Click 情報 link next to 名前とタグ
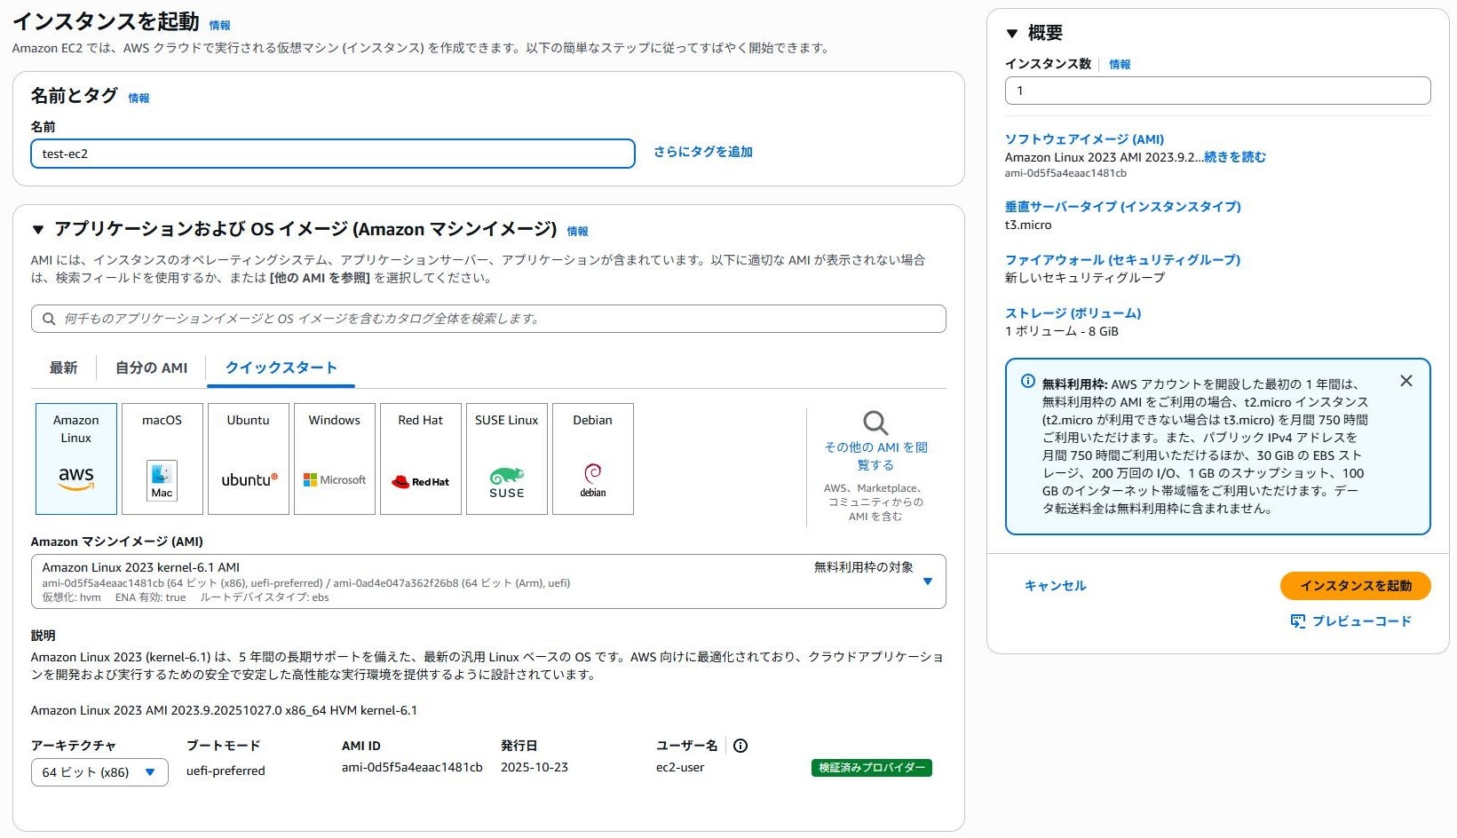Image resolution: width=1457 pixels, height=838 pixels. [x=139, y=99]
